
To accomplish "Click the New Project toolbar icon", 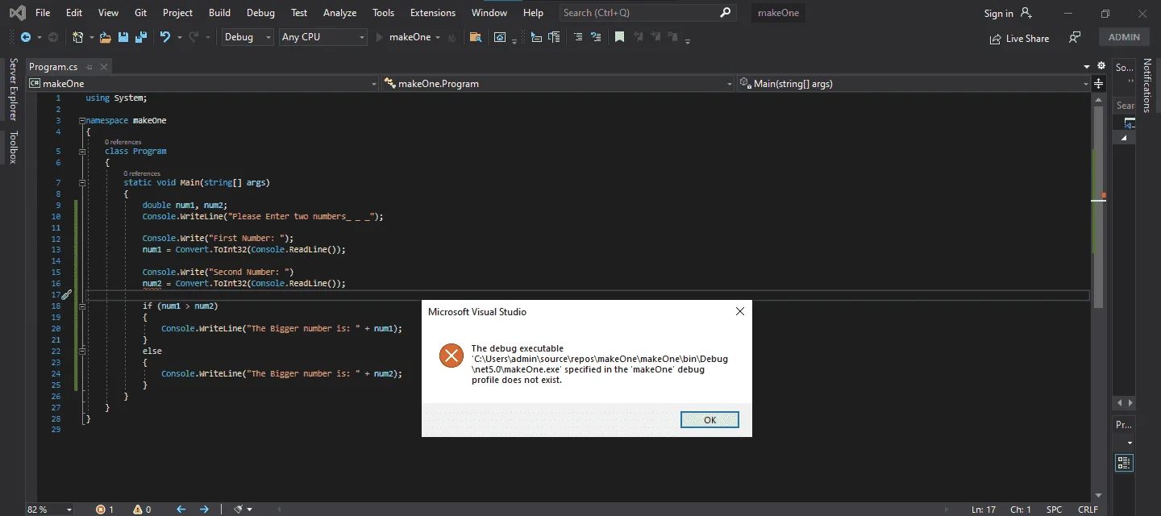I will [x=78, y=37].
